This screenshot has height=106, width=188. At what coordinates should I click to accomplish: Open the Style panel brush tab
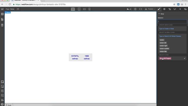pyautogui.click(x=159, y=9)
